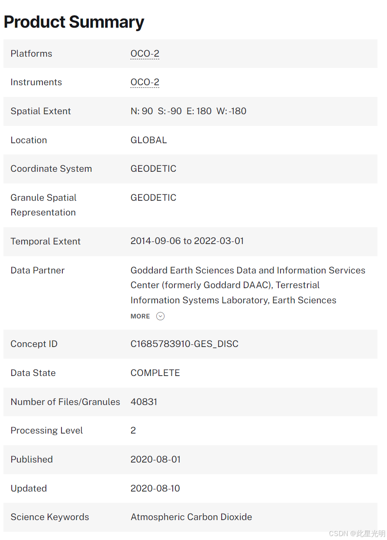Image resolution: width=387 pixels, height=540 pixels.
Task: Click the Goddard Earth Sciences data partner text
Action: (x=248, y=285)
